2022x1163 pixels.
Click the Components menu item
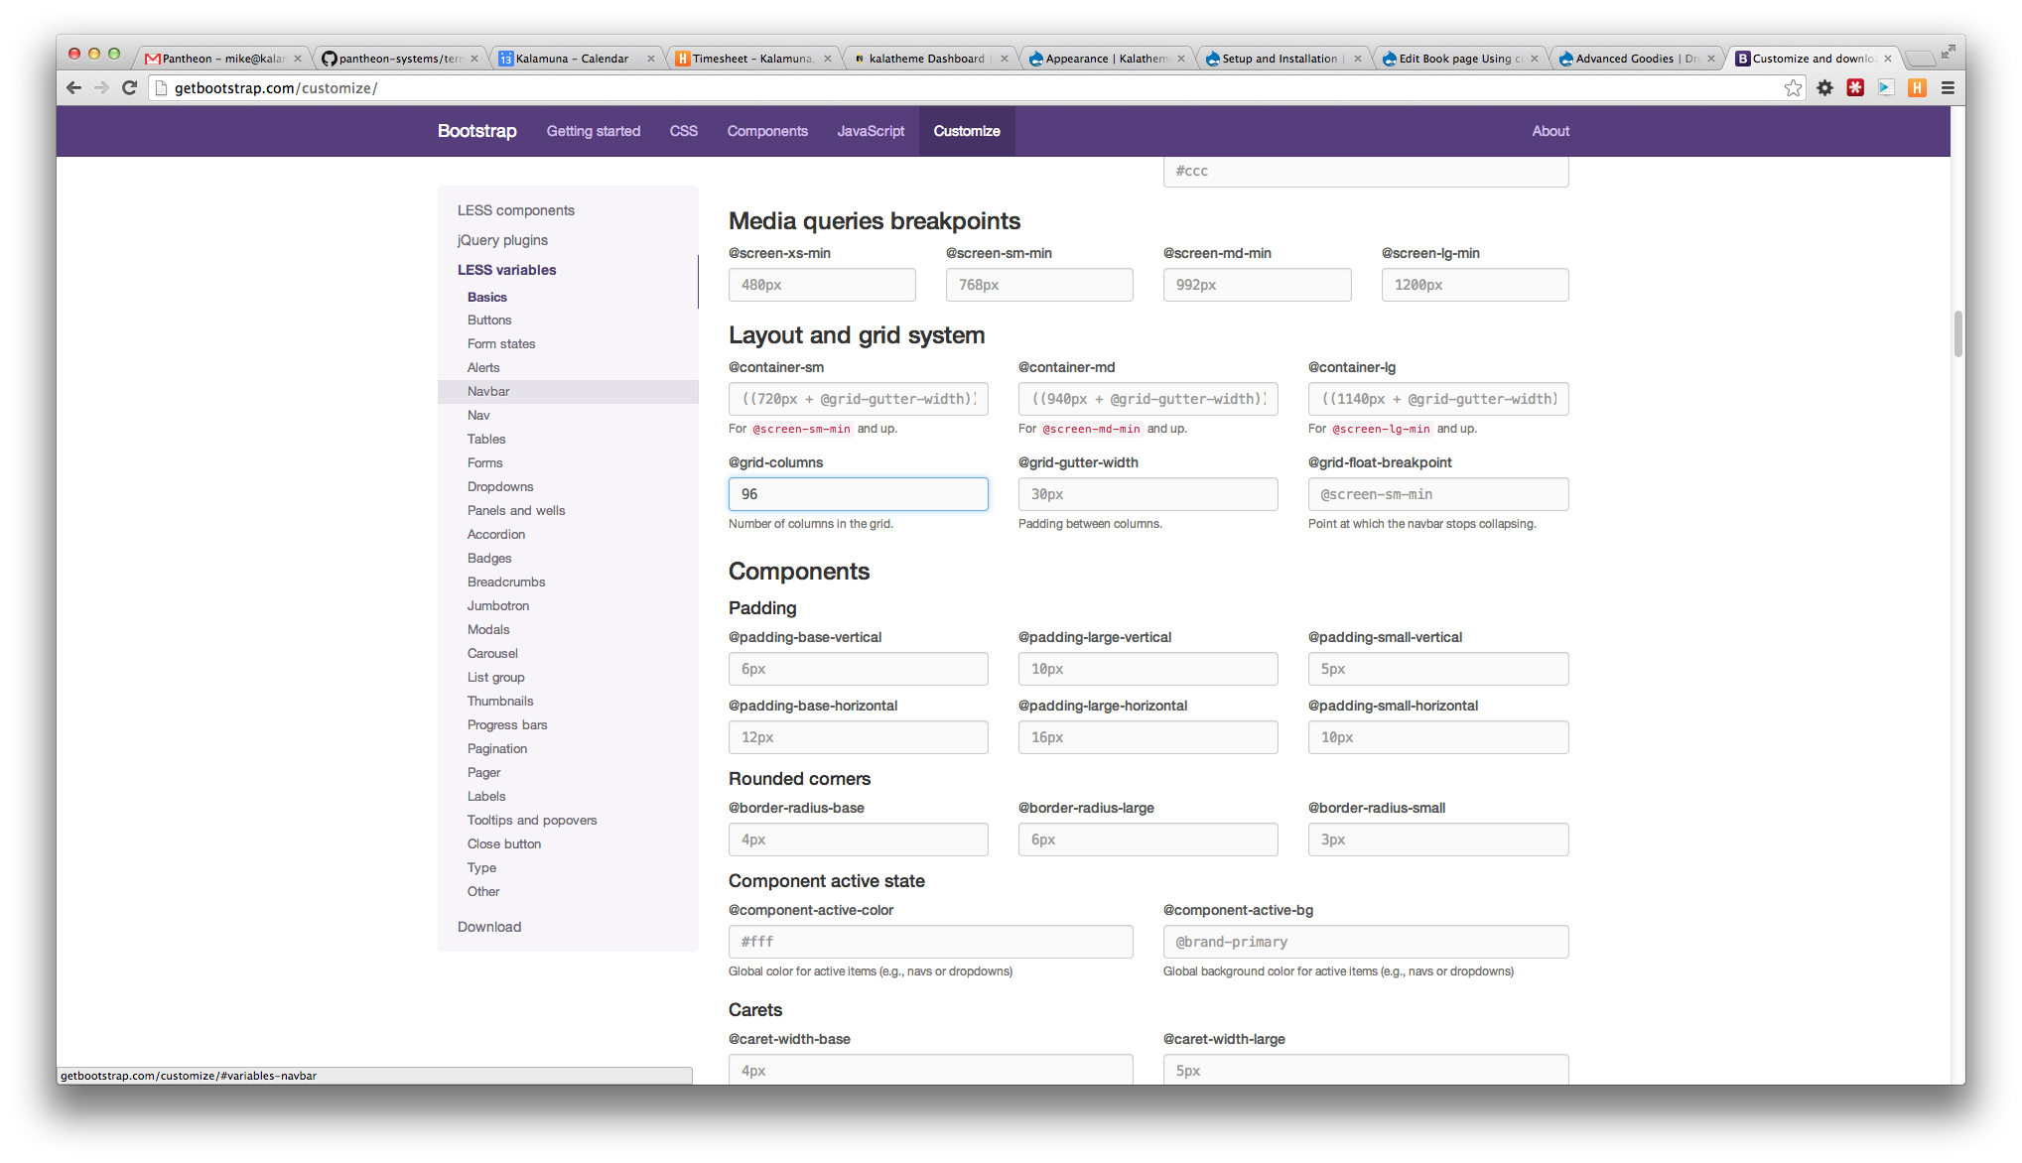click(768, 130)
